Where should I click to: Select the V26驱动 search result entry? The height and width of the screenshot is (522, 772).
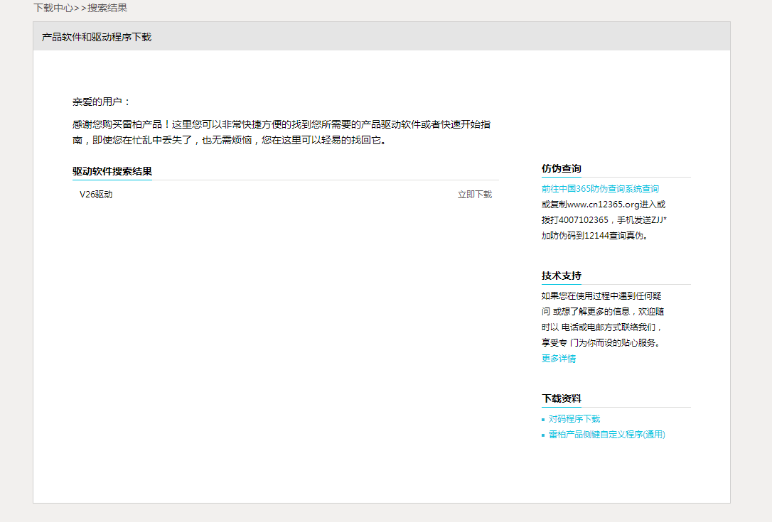click(x=96, y=195)
